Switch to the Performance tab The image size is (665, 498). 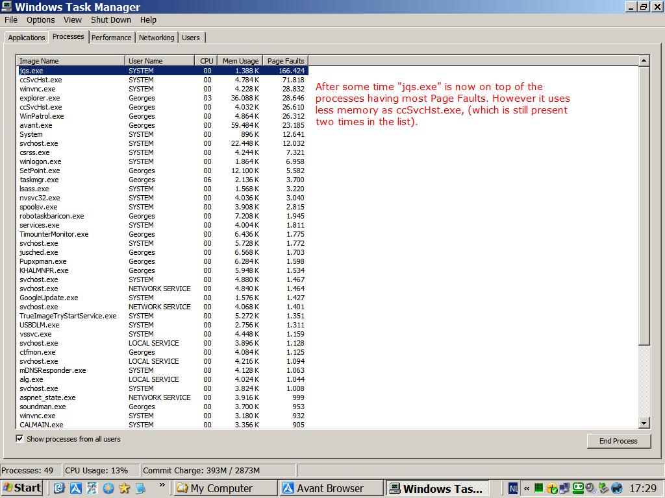tap(112, 38)
